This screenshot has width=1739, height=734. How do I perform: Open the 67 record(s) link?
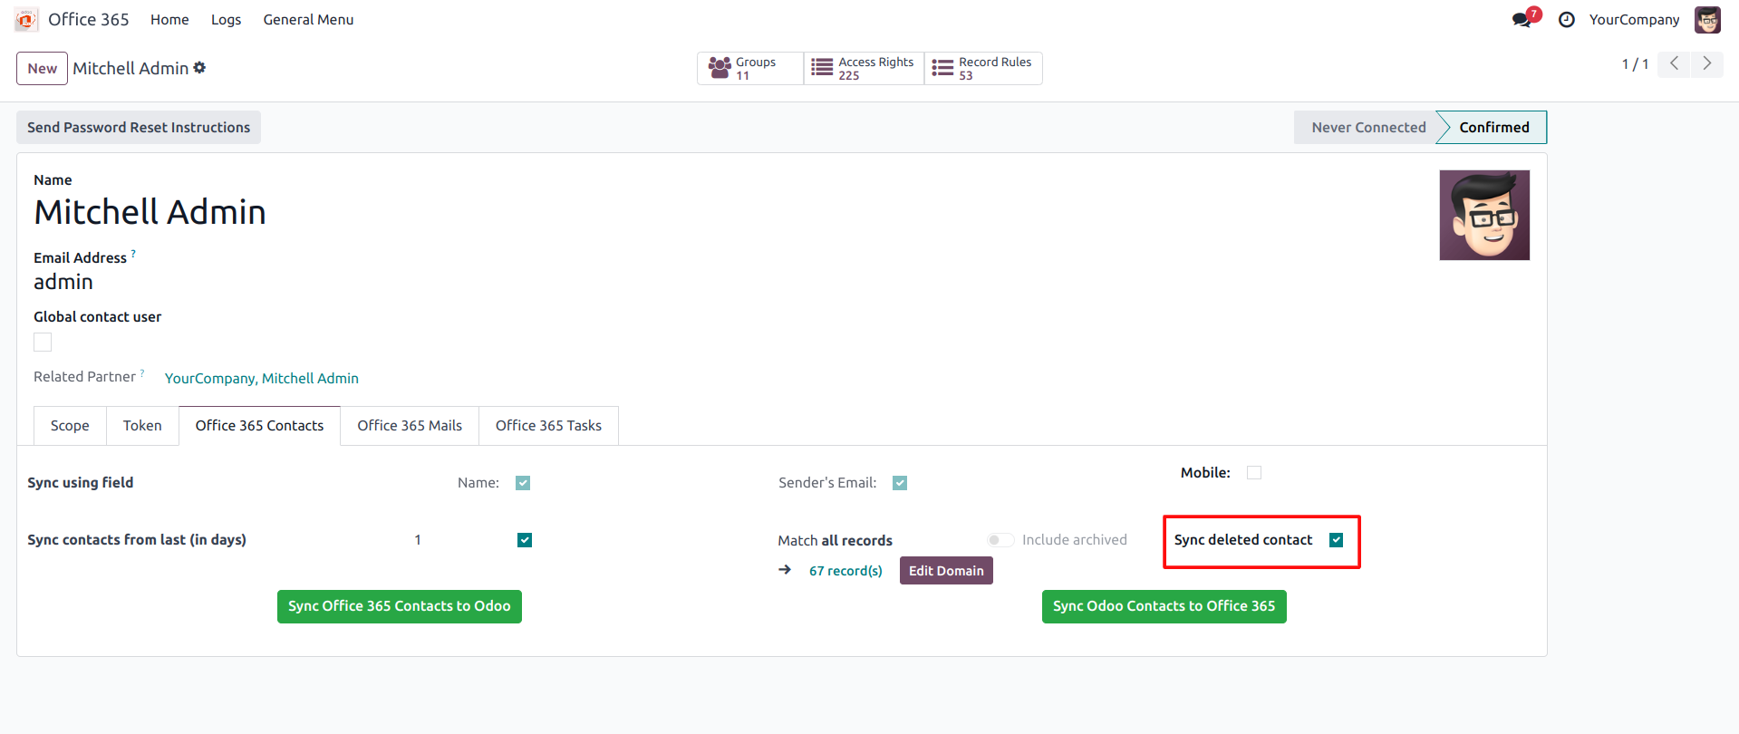point(845,571)
